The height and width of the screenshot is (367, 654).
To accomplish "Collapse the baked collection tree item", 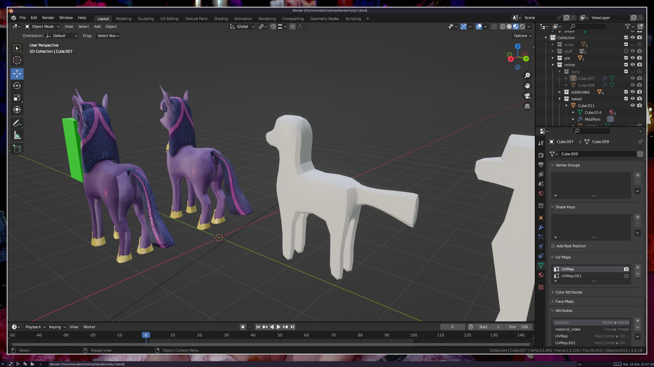I will coord(560,99).
